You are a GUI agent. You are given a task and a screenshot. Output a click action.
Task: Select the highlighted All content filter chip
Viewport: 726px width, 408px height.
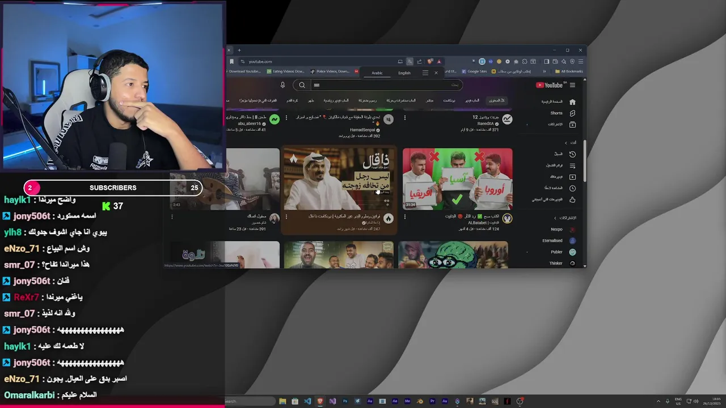[x=496, y=100]
